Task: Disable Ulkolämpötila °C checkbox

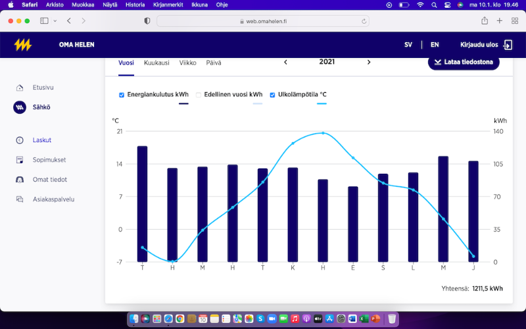Action: (273, 95)
